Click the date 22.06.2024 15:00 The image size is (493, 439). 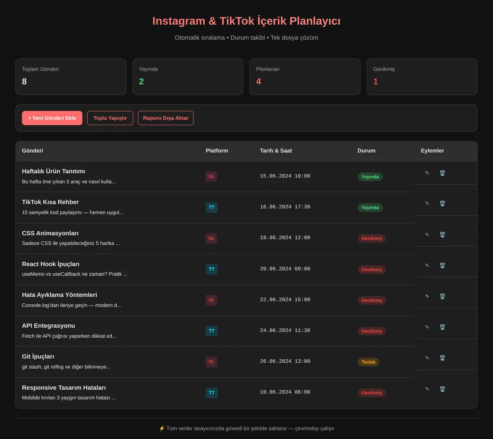coord(285,300)
